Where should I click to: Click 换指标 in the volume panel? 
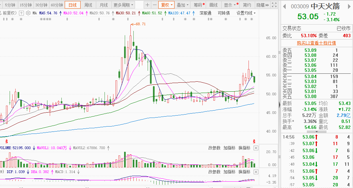245,148
